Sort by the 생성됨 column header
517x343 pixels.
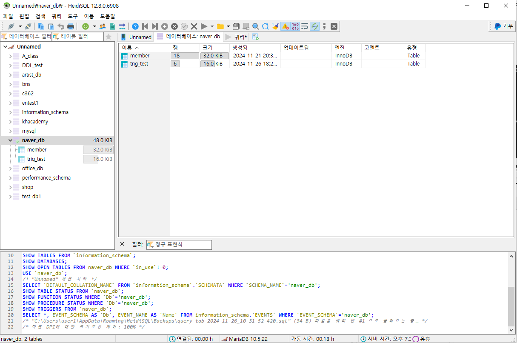click(255, 48)
